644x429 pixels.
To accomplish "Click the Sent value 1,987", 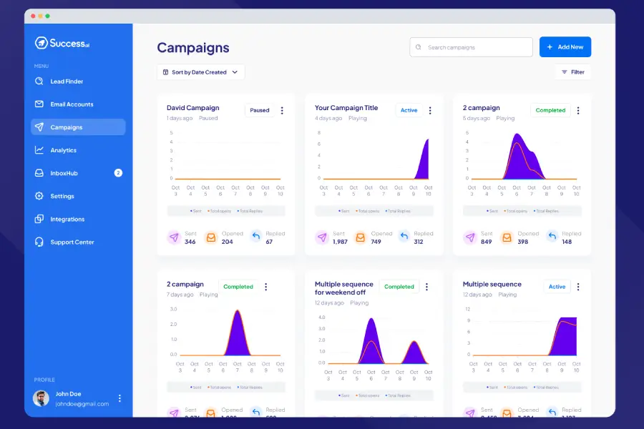I will tap(340, 242).
